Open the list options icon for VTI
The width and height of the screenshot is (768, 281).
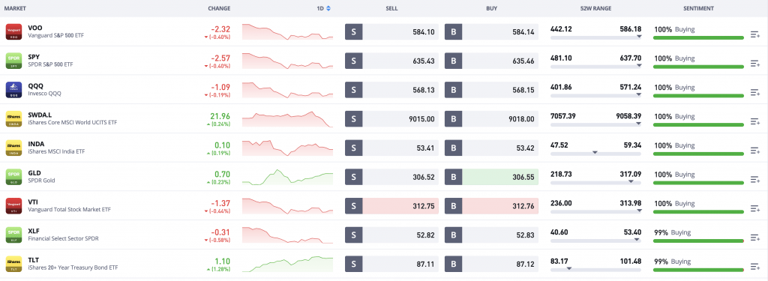(x=754, y=208)
